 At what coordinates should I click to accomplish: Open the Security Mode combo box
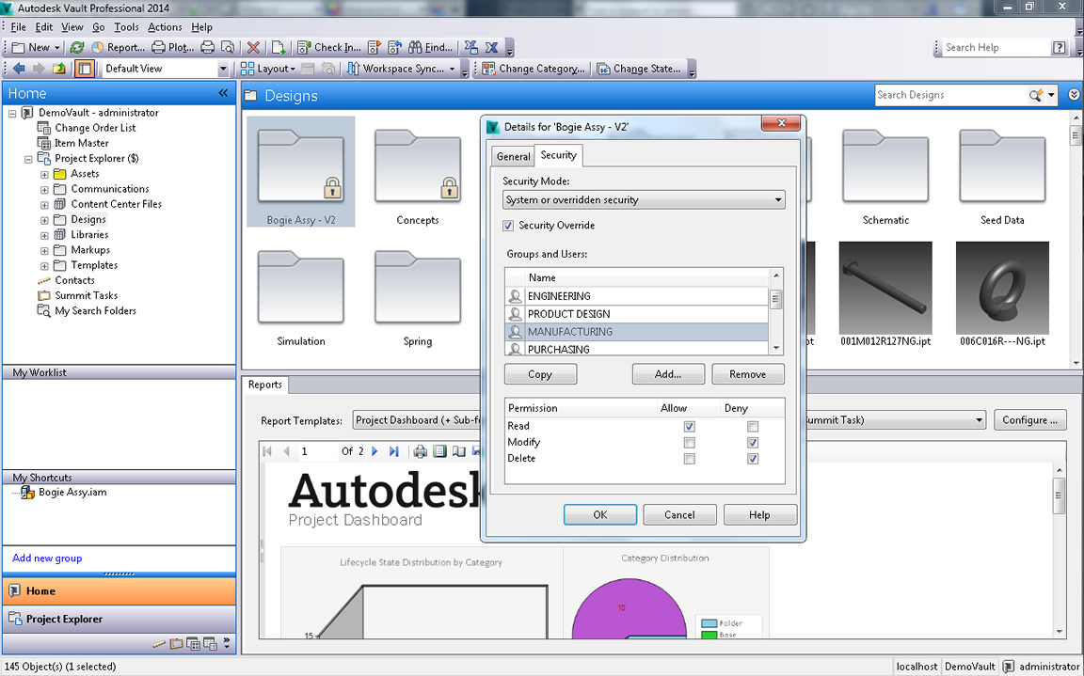click(644, 199)
